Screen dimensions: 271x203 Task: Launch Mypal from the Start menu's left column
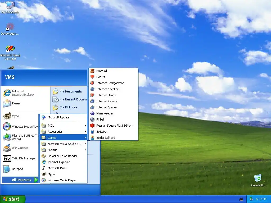20,116
